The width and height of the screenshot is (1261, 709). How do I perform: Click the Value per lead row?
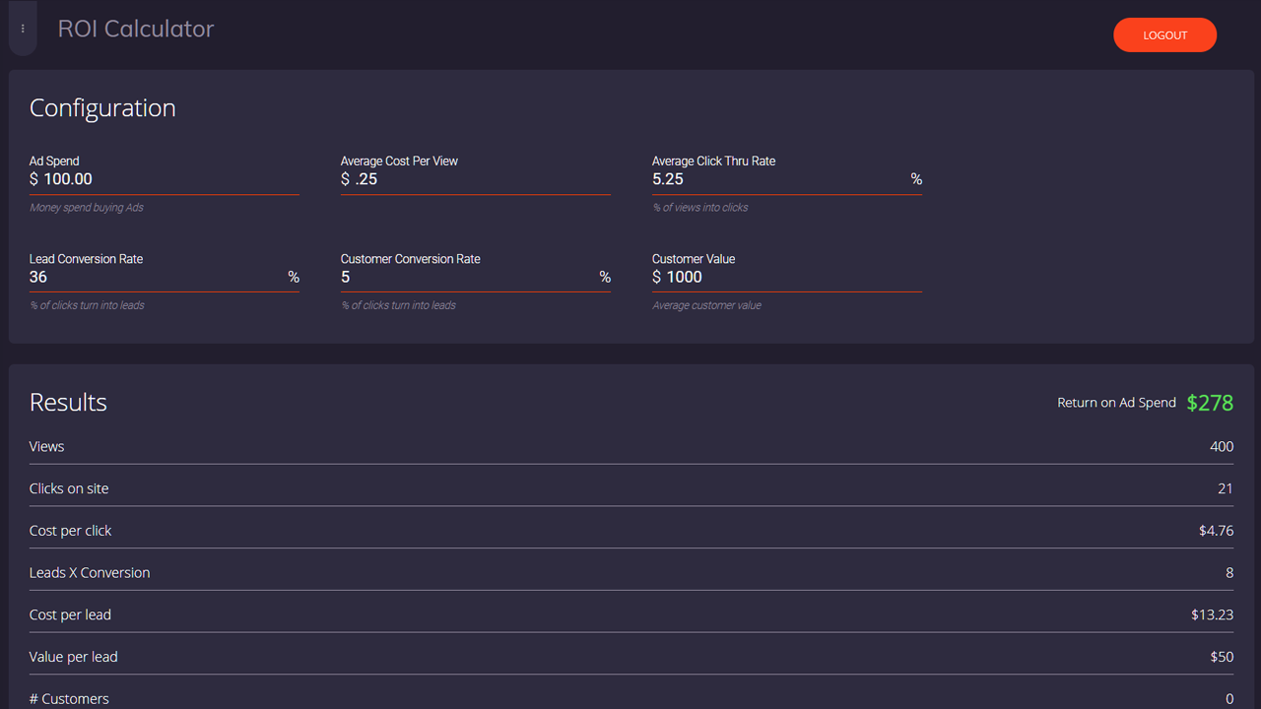click(630, 657)
